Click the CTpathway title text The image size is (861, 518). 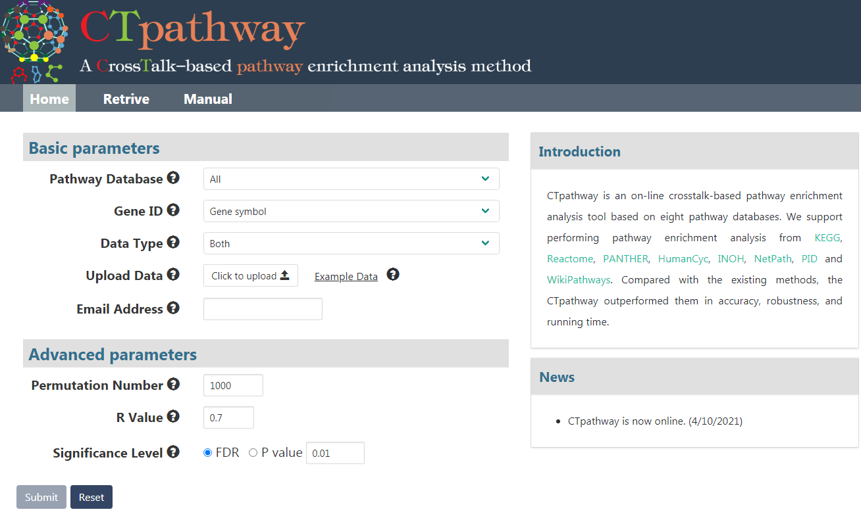(192, 29)
